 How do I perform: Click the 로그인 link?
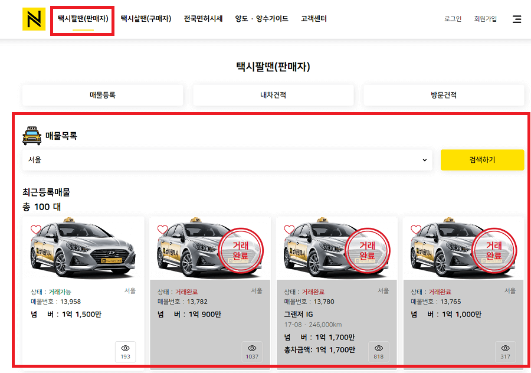[452, 19]
